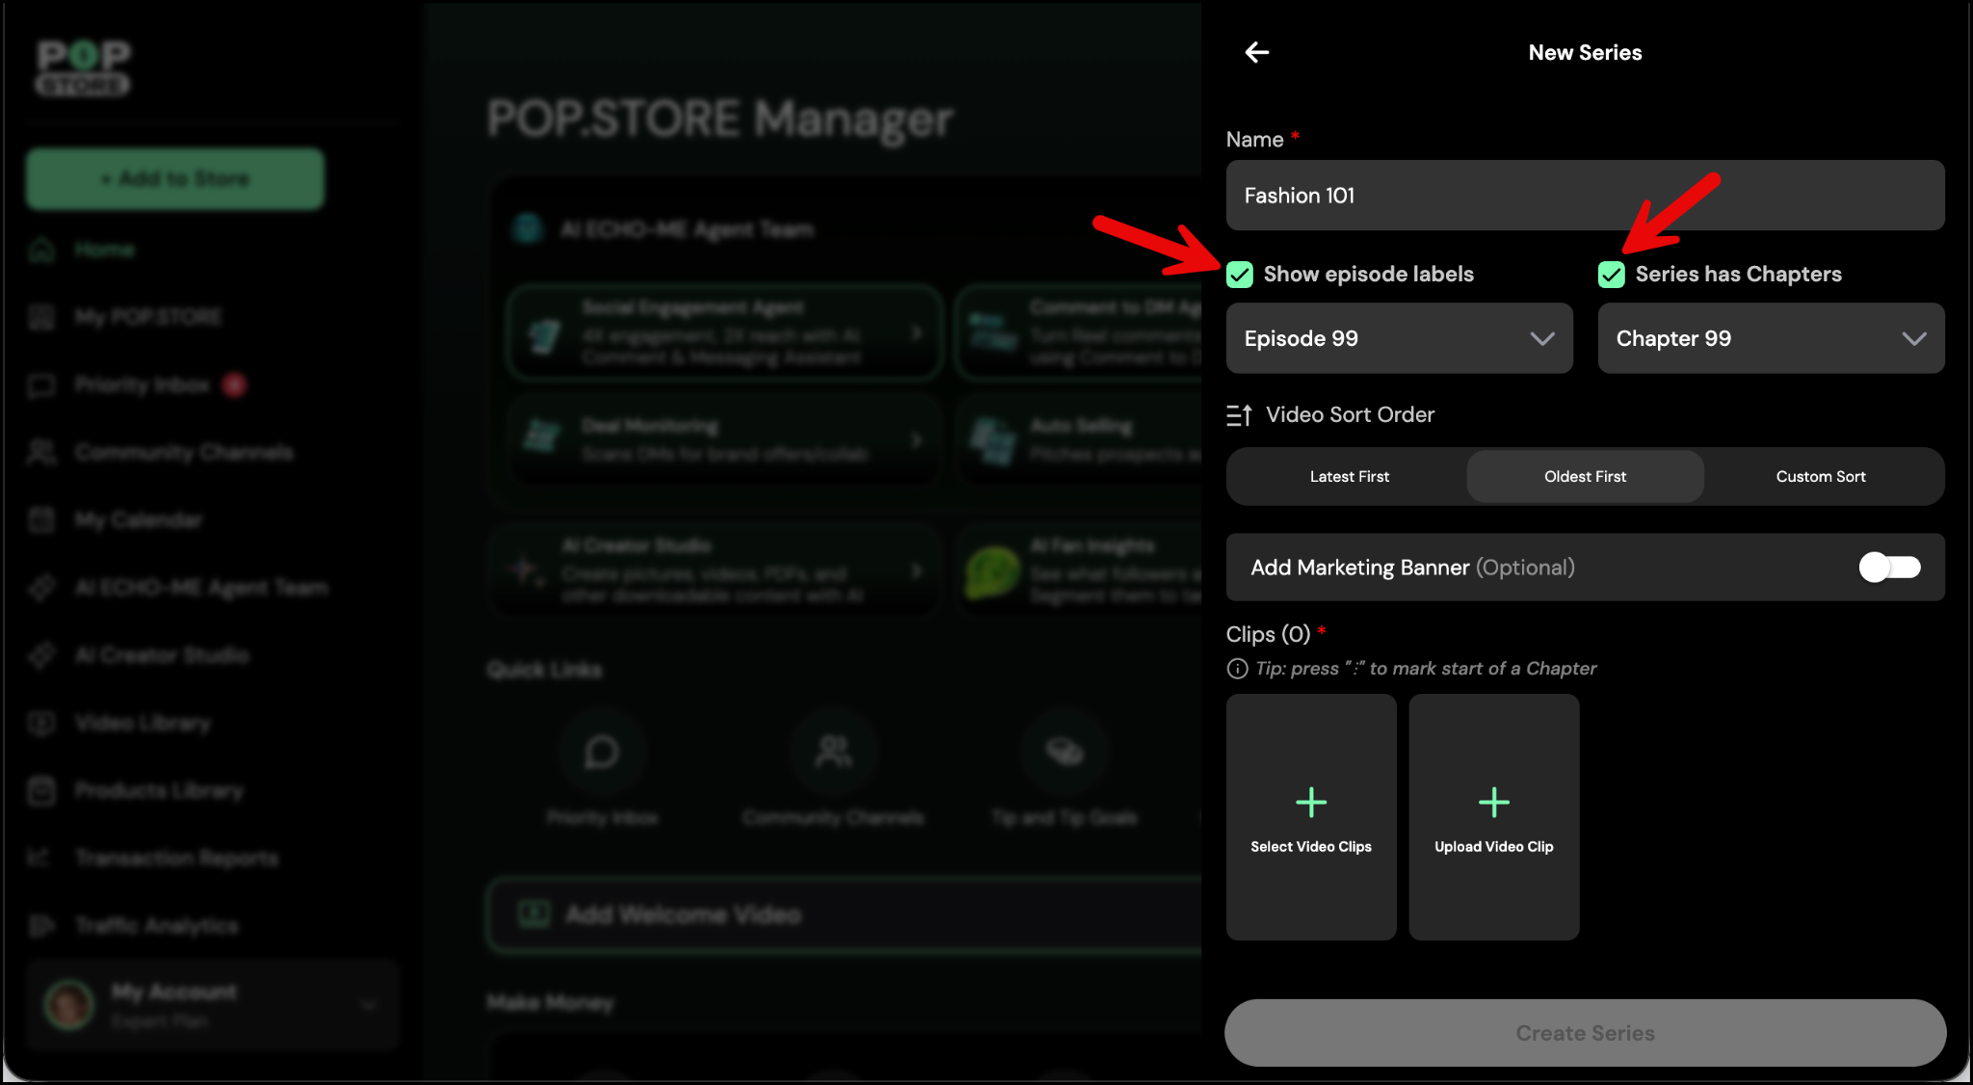
Task: Click the back arrow in New Series
Action: click(1256, 52)
